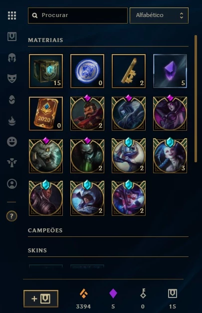Select the chest materials filter icon
Viewport: 202px width, 313px height.
(x=12, y=37)
